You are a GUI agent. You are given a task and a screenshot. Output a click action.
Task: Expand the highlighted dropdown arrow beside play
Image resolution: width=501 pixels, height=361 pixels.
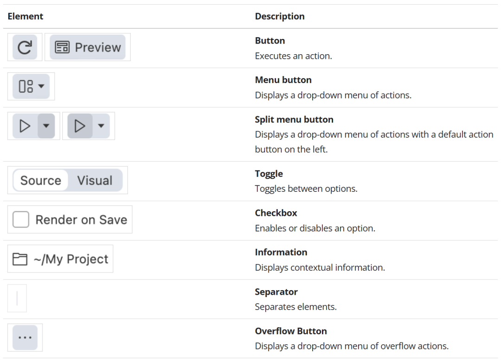pos(46,126)
